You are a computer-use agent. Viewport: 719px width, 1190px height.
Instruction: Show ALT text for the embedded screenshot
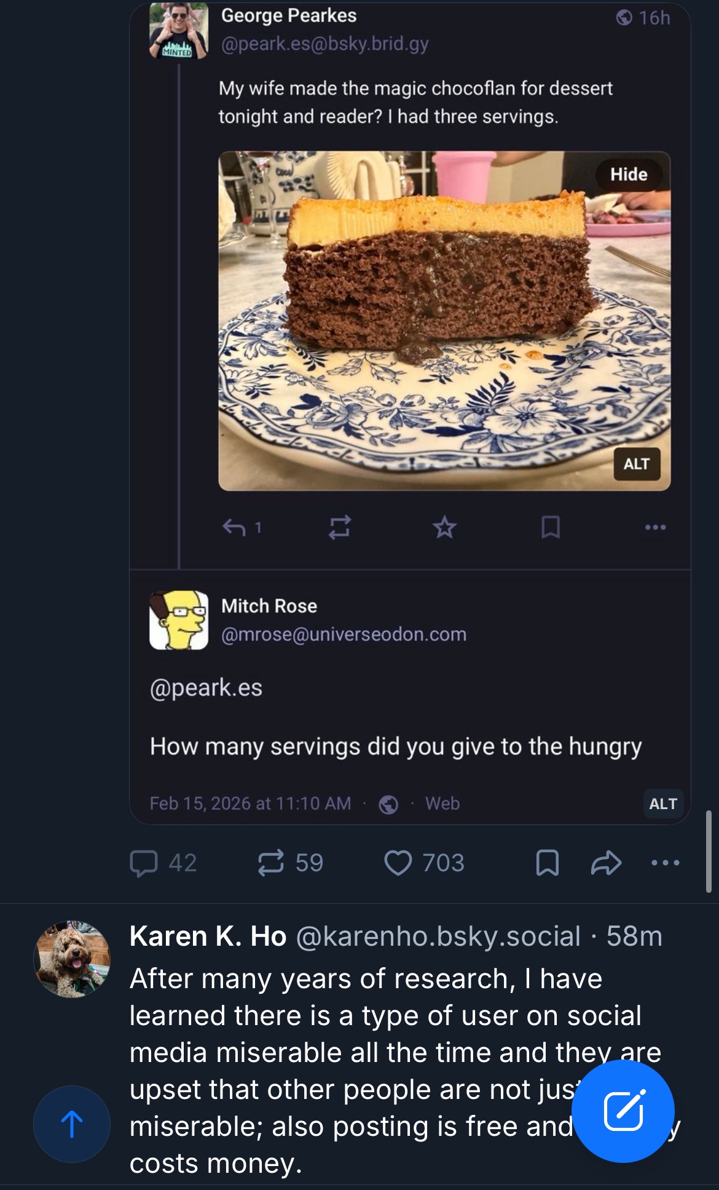[x=662, y=804]
